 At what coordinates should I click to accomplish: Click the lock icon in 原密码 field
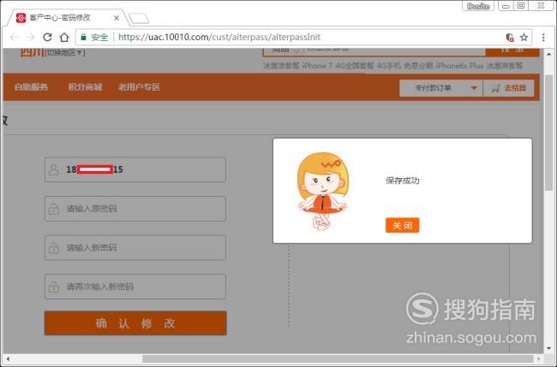pyautogui.click(x=54, y=209)
